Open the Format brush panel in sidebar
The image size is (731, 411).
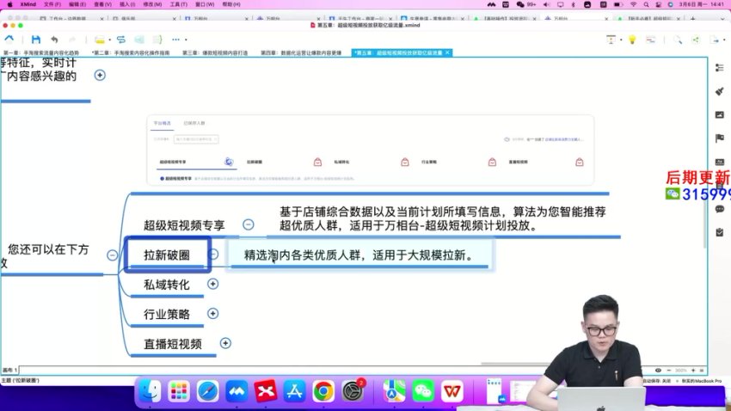[x=719, y=91]
